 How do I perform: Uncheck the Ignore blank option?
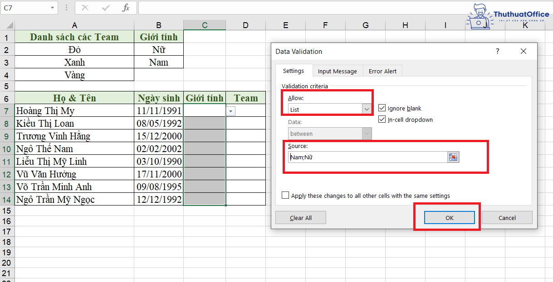click(x=382, y=108)
